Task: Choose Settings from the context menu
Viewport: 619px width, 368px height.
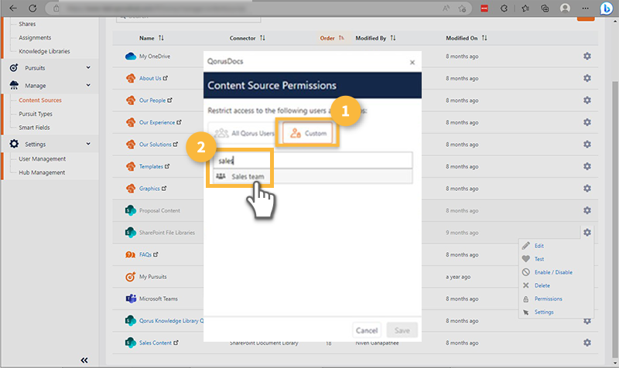Action: [544, 312]
